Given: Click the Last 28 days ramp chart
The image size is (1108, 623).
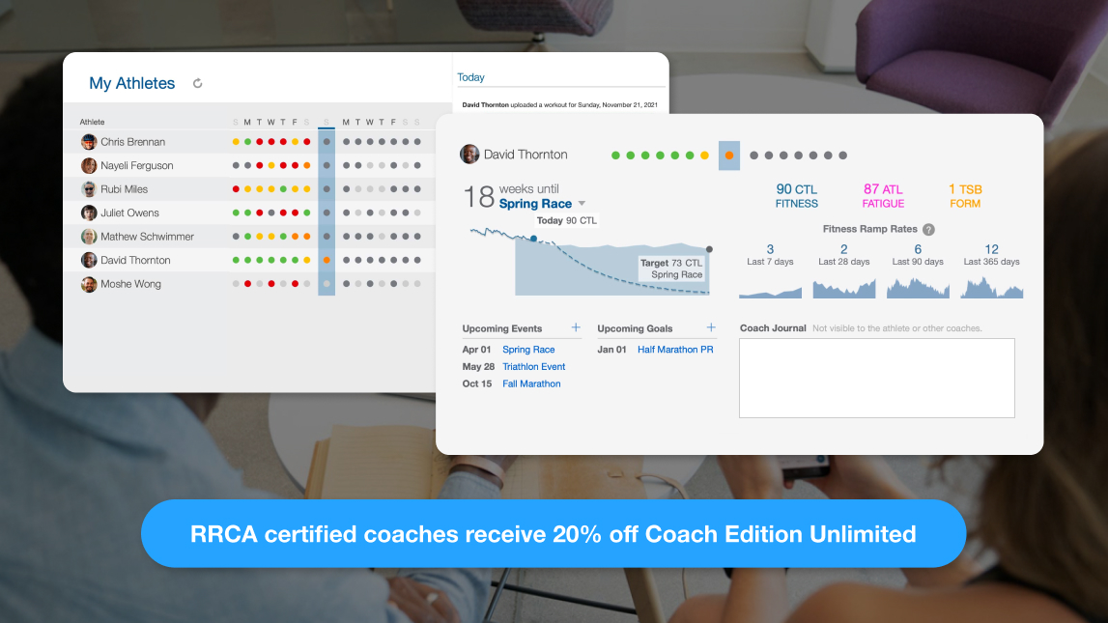Looking at the screenshot, I should (843, 288).
